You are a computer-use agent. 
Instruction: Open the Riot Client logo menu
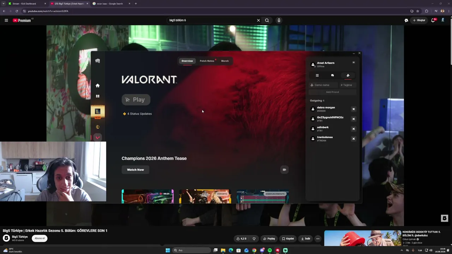click(x=97, y=61)
